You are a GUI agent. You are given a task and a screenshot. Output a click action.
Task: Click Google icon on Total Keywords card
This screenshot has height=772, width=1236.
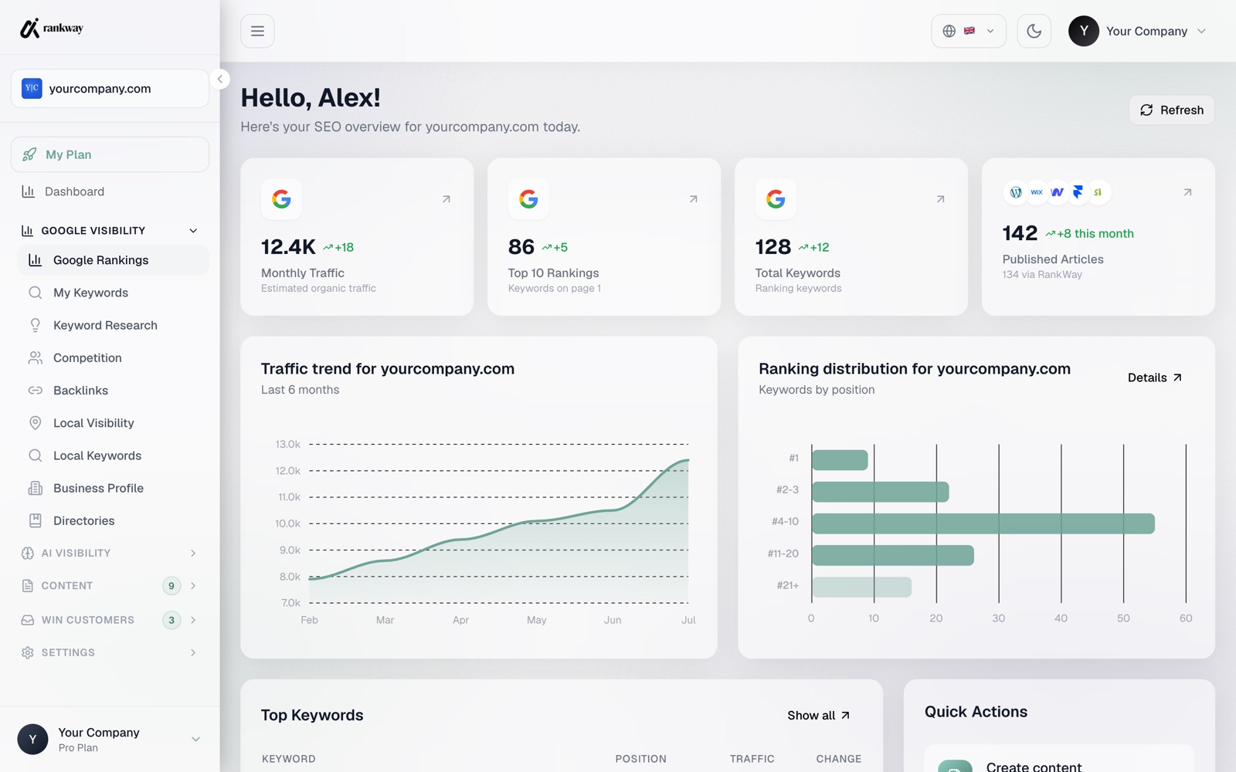click(776, 199)
